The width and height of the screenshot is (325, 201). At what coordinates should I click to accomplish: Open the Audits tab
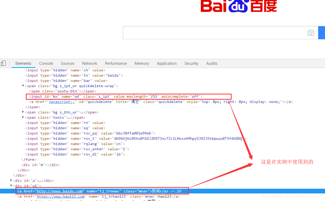point(212,63)
